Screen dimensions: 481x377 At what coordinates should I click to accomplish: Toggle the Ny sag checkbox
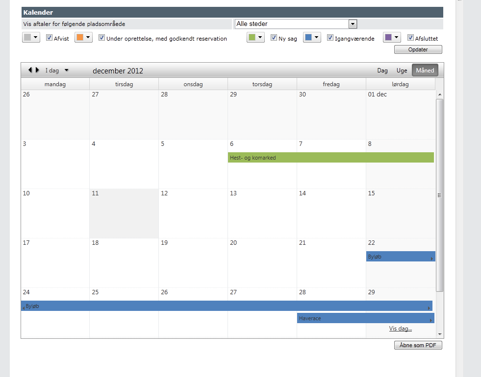(274, 38)
